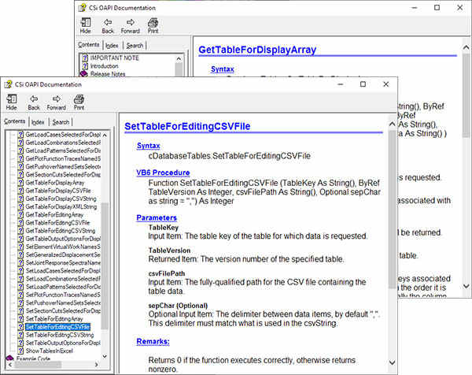
Task: Click CSi OAPI Documentation icon in front title bar
Action: click(9, 84)
